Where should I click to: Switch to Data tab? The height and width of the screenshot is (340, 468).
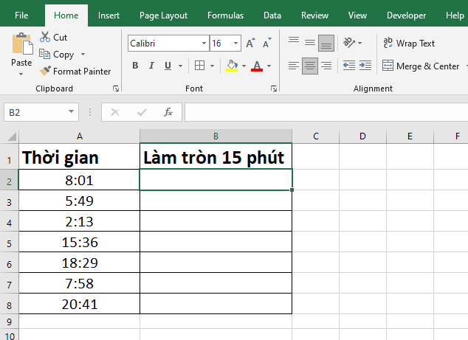click(272, 15)
